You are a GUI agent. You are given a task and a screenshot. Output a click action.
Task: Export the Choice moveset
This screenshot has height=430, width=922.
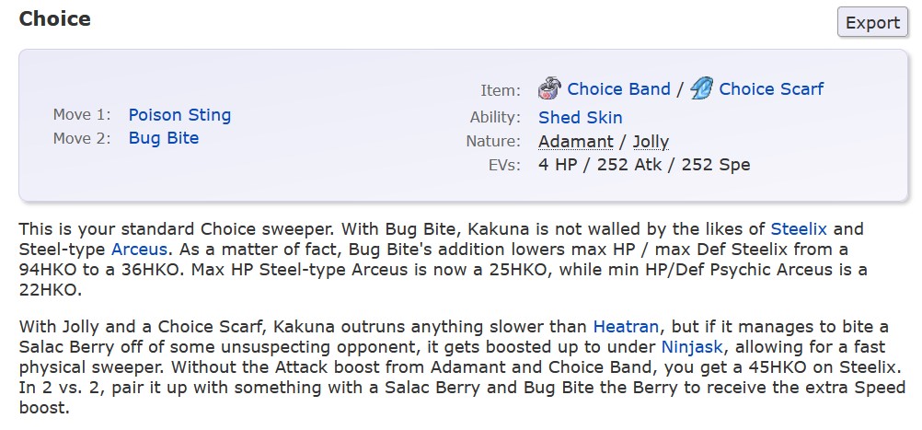(872, 22)
